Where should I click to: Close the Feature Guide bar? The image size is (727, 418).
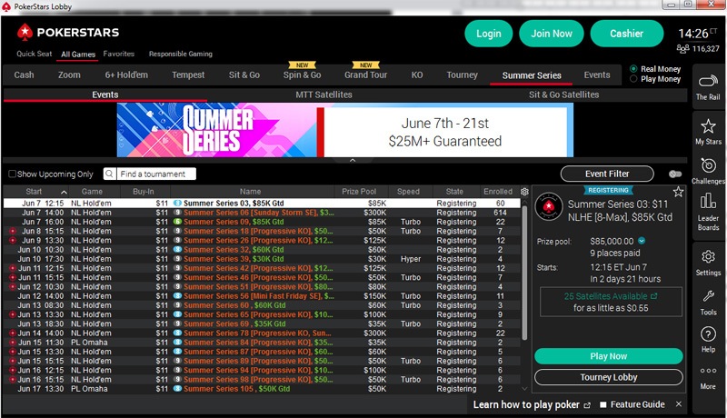(x=678, y=404)
